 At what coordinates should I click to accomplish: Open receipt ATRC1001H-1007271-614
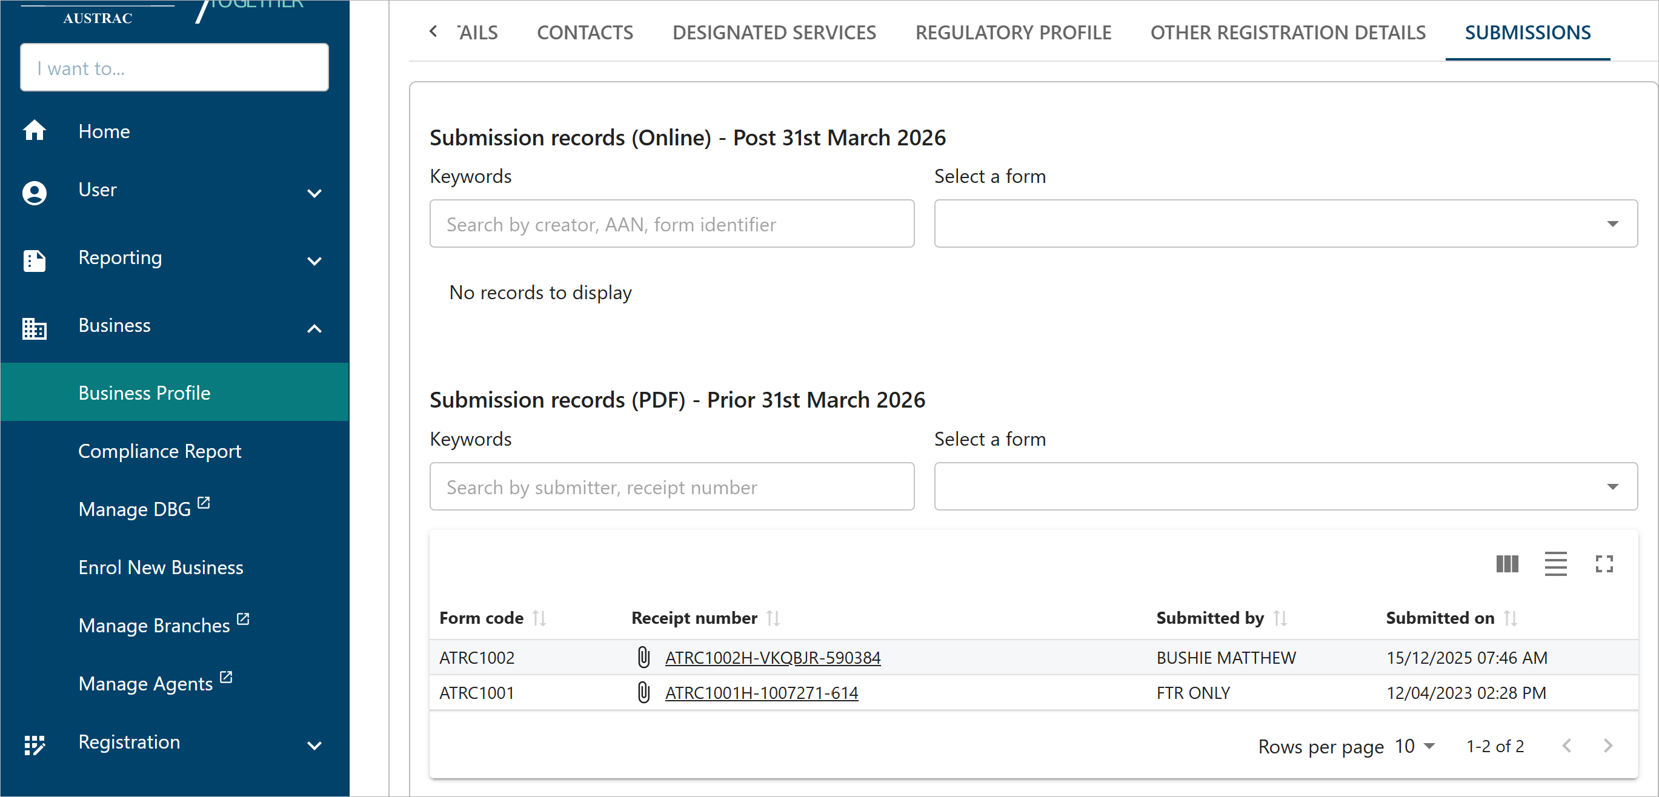761,693
